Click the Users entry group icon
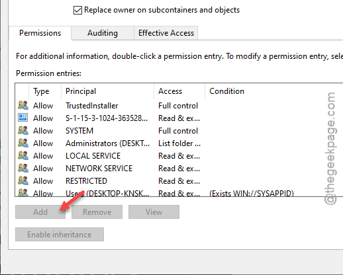The image size is (343, 275). pos(23,192)
